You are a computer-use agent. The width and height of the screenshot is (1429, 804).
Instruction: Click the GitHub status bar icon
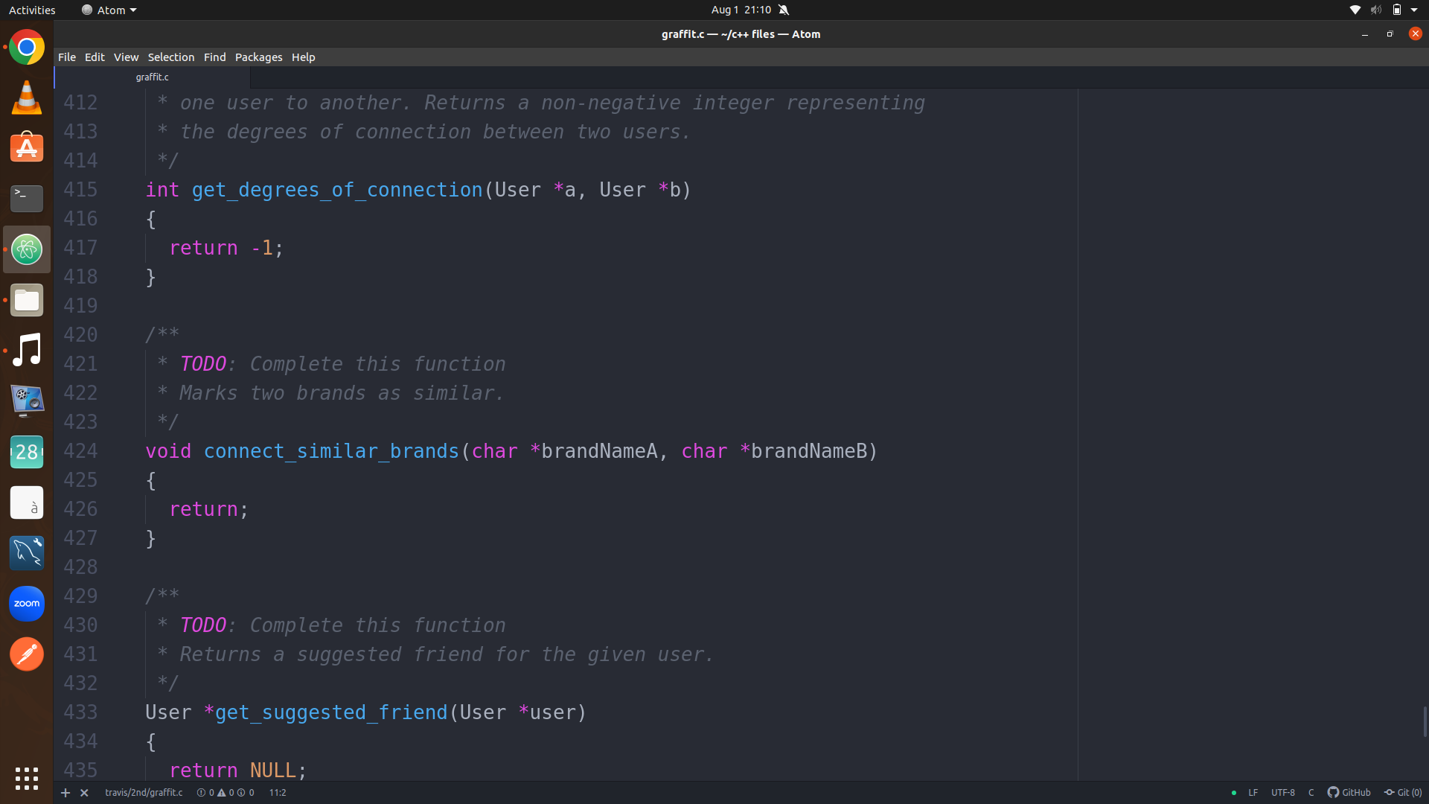pyautogui.click(x=1349, y=793)
